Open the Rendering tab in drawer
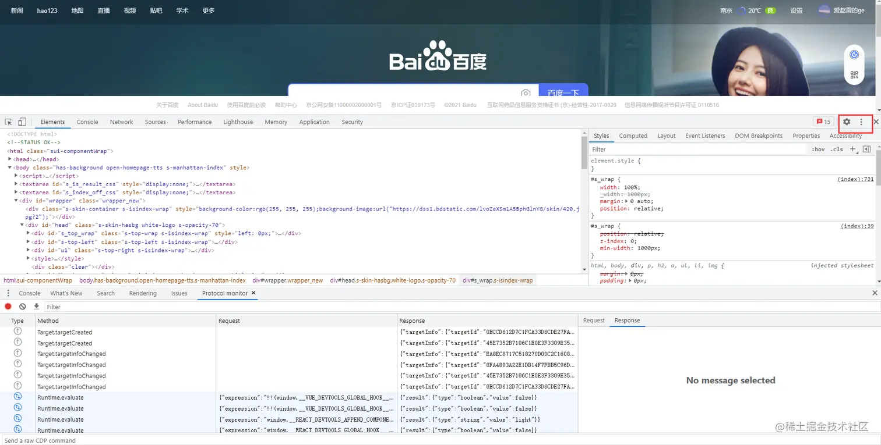 143,293
